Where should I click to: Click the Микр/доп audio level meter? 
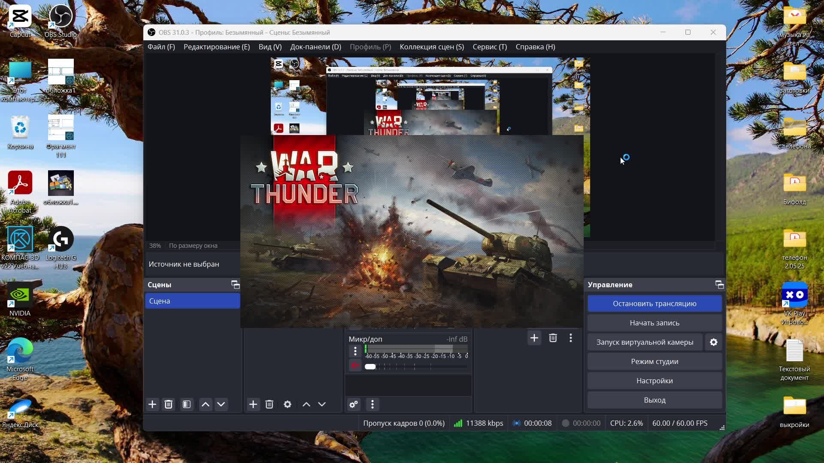coord(416,349)
